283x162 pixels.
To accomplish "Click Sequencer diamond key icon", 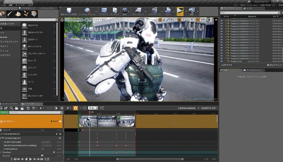I will (x=56, y=108).
